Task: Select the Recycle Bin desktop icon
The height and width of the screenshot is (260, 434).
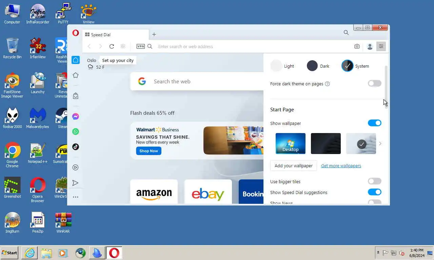Action: (x=12, y=48)
